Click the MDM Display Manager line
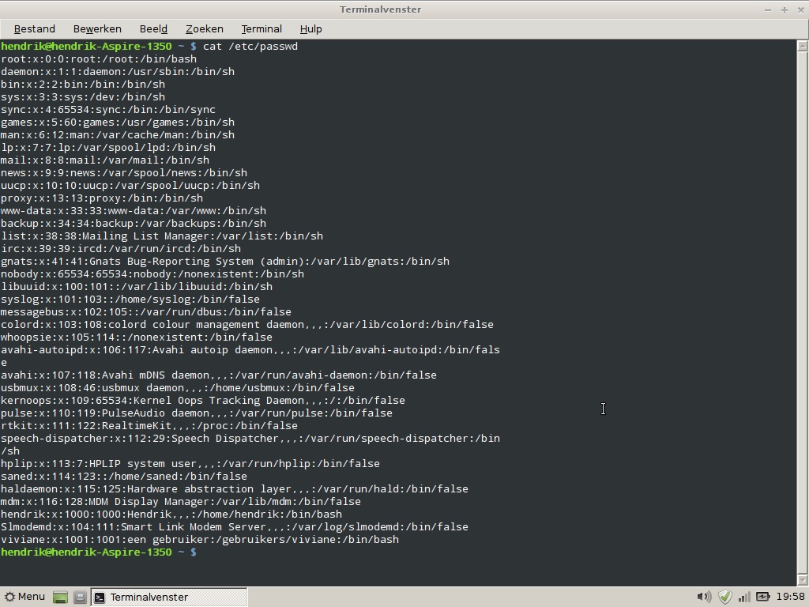Image resolution: width=809 pixels, height=607 pixels. pyautogui.click(x=181, y=502)
